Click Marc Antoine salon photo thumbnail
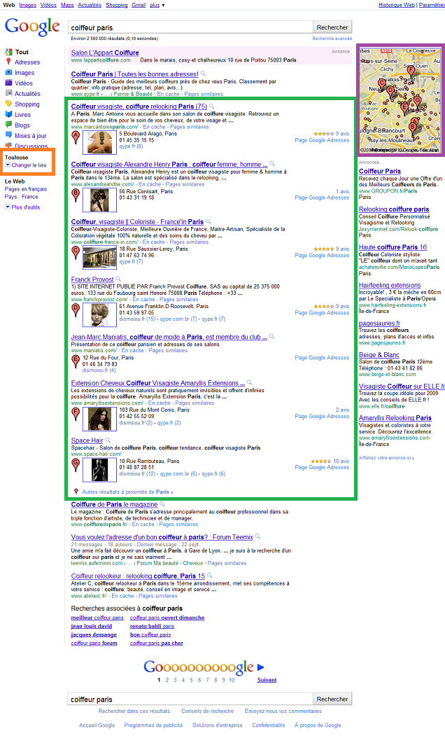This screenshot has height=736, width=445. [99, 142]
